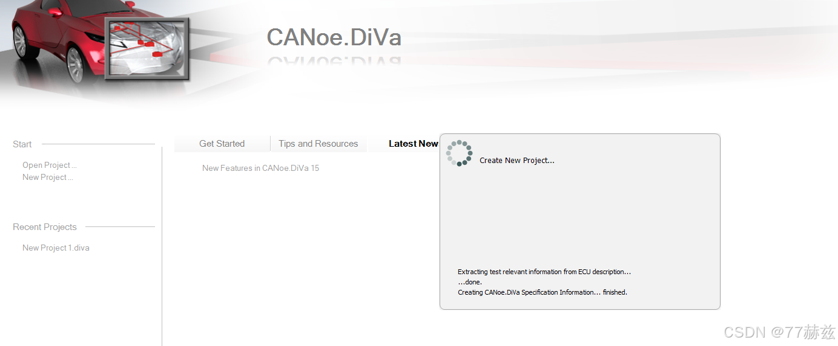Click the Create New Project... label
The width and height of the screenshot is (838, 346).
point(516,161)
